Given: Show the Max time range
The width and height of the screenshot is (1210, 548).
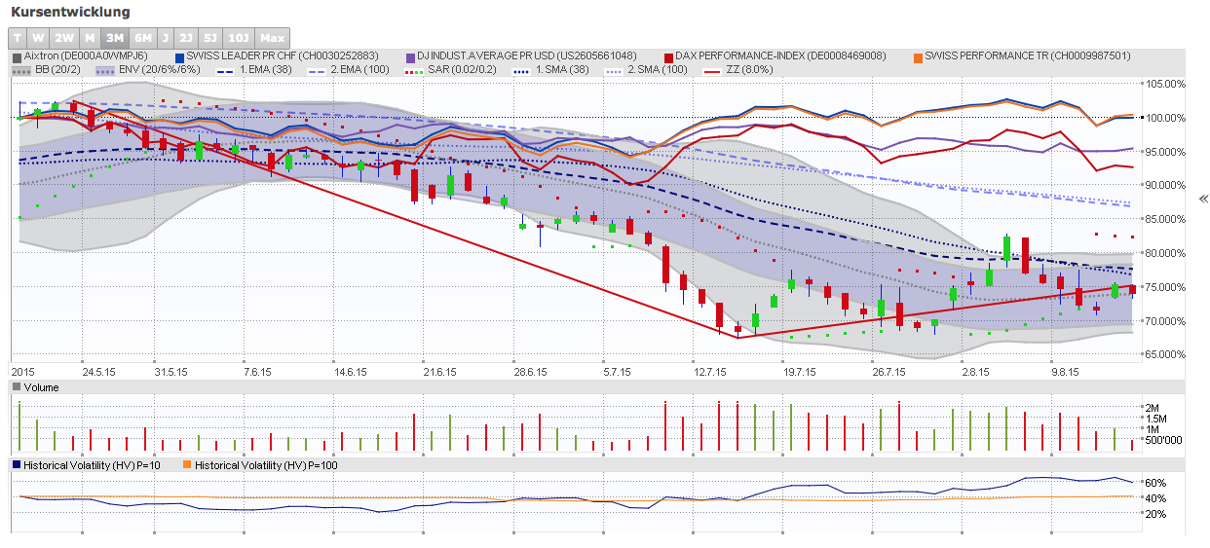Looking at the screenshot, I should pos(272,38).
